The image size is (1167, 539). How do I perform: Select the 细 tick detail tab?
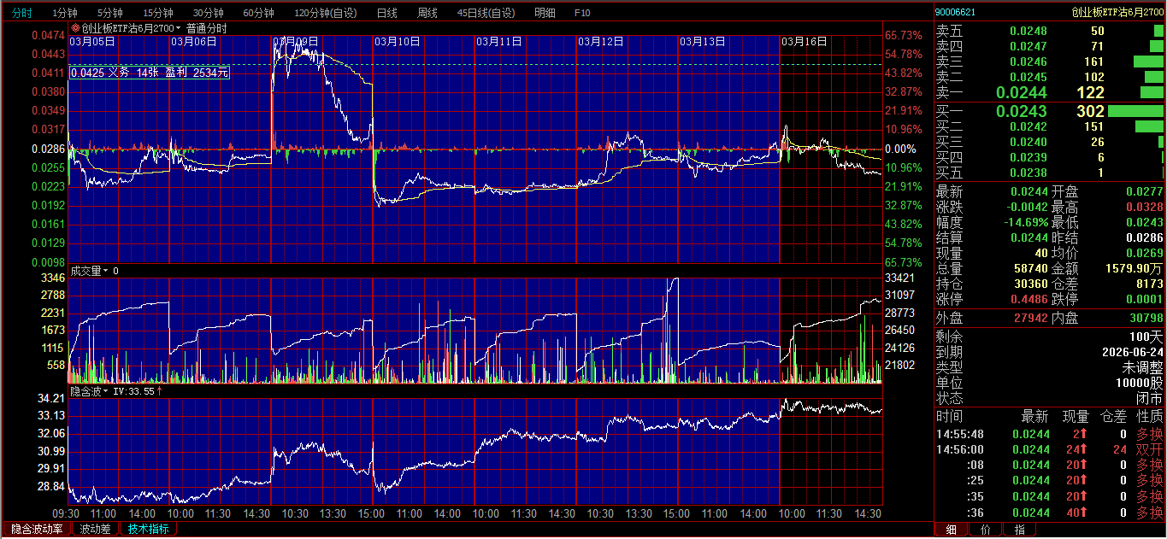951,530
